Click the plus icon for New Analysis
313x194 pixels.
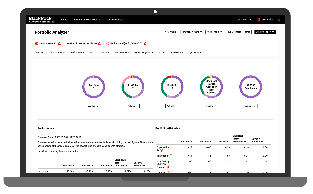coord(163,32)
